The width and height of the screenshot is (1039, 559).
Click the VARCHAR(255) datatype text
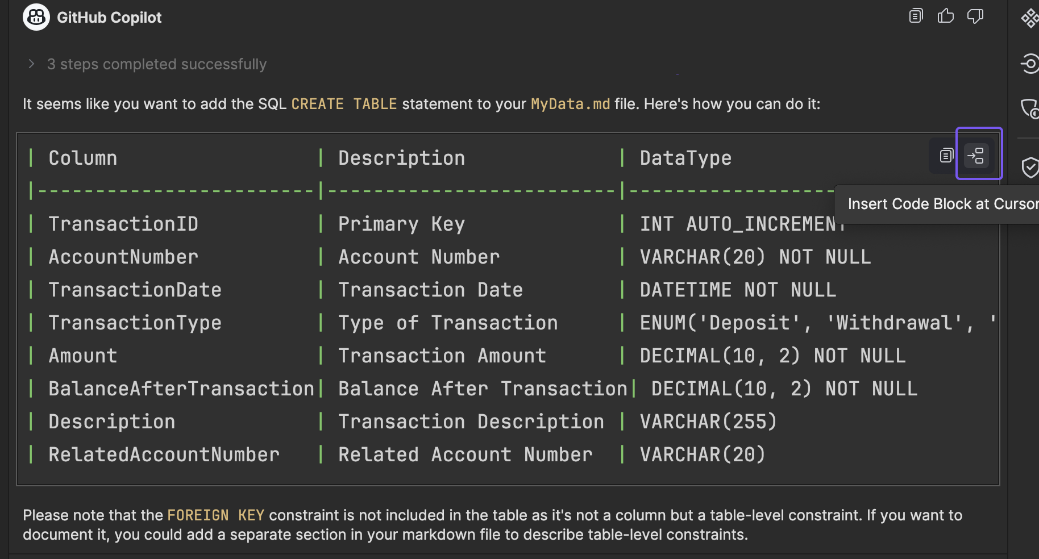click(708, 422)
